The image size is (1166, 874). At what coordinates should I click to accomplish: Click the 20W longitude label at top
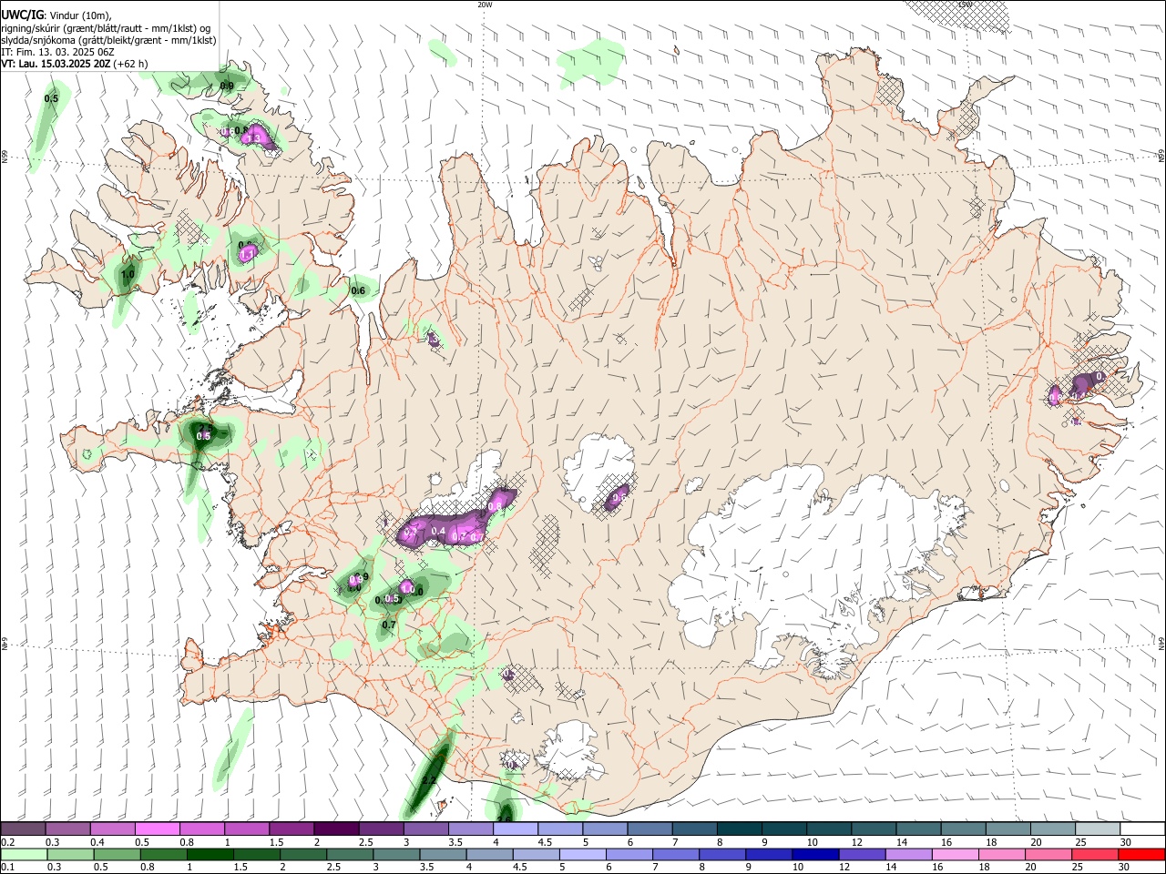click(485, 5)
